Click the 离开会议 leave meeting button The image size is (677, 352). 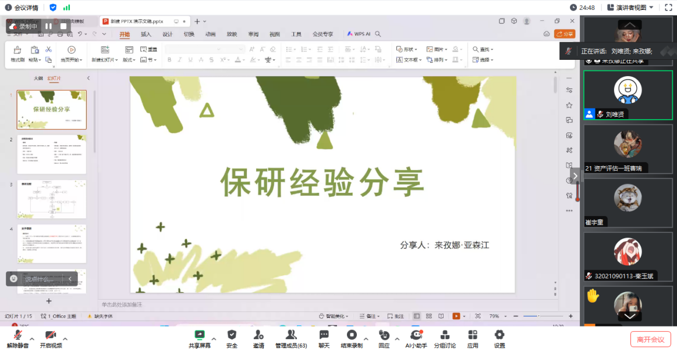pos(651,339)
